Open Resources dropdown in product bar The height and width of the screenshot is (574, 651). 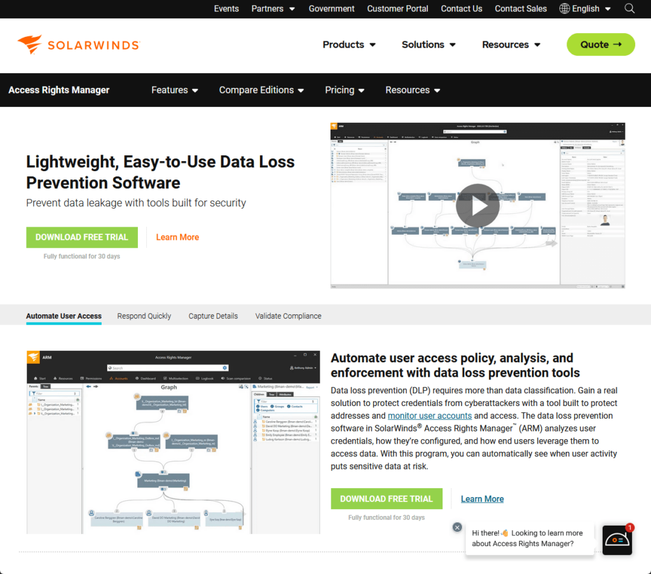point(413,90)
